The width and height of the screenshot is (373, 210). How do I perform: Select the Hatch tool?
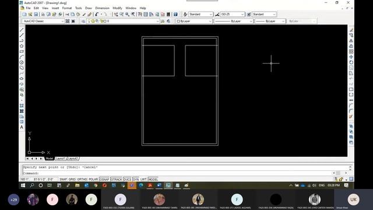tap(22, 106)
